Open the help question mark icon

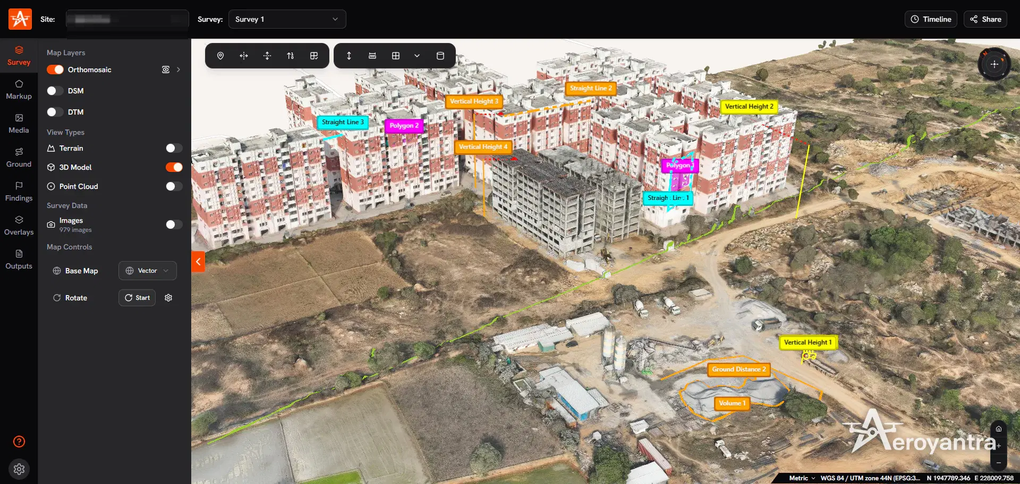[x=19, y=442]
